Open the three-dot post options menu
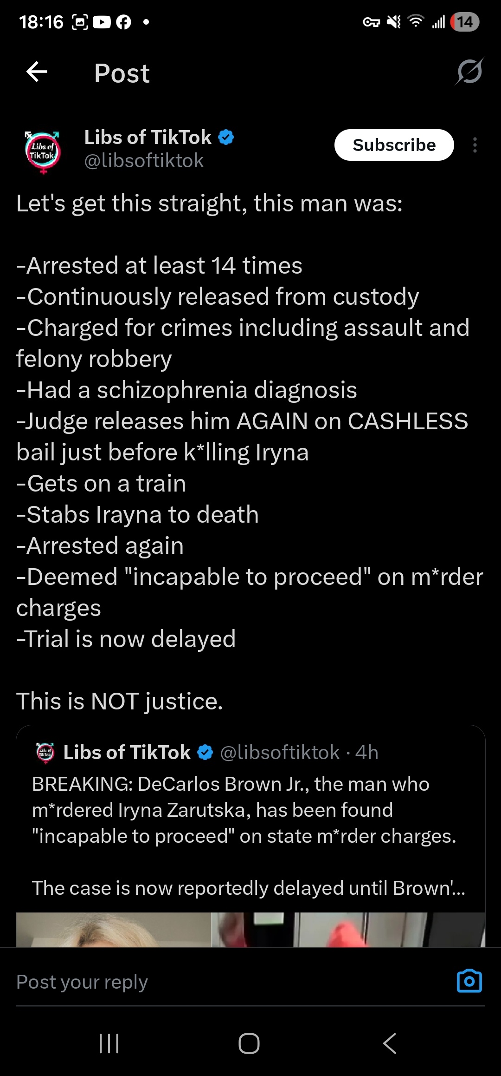This screenshot has width=501, height=1076. tap(475, 145)
